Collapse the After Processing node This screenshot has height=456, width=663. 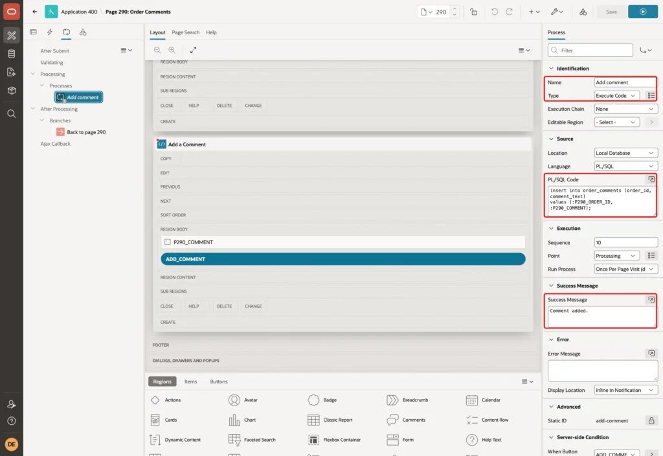pyautogui.click(x=33, y=108)
